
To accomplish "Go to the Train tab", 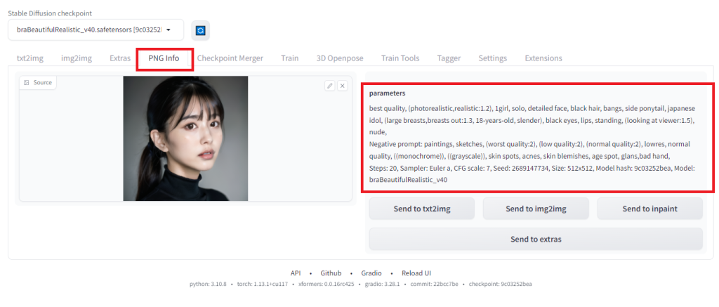I will coord(290,58).
